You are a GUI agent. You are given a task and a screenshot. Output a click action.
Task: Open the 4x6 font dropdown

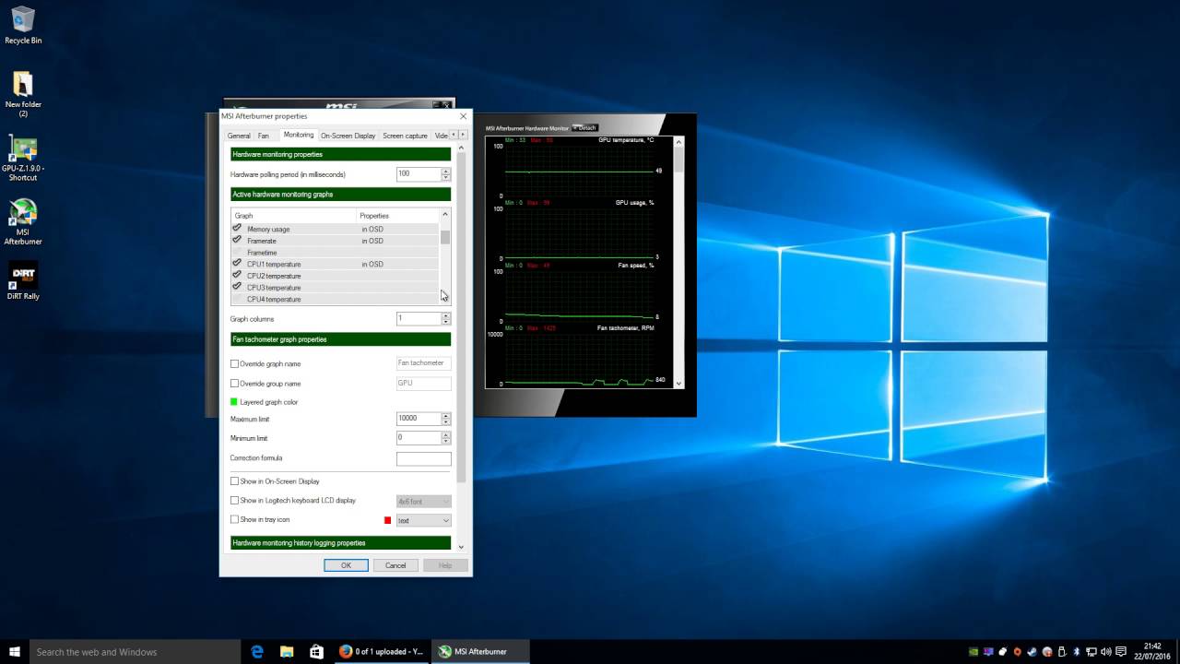point(423,501)
